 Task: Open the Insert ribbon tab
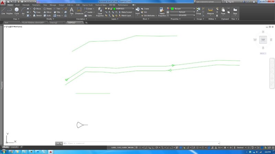coord(18,5)
